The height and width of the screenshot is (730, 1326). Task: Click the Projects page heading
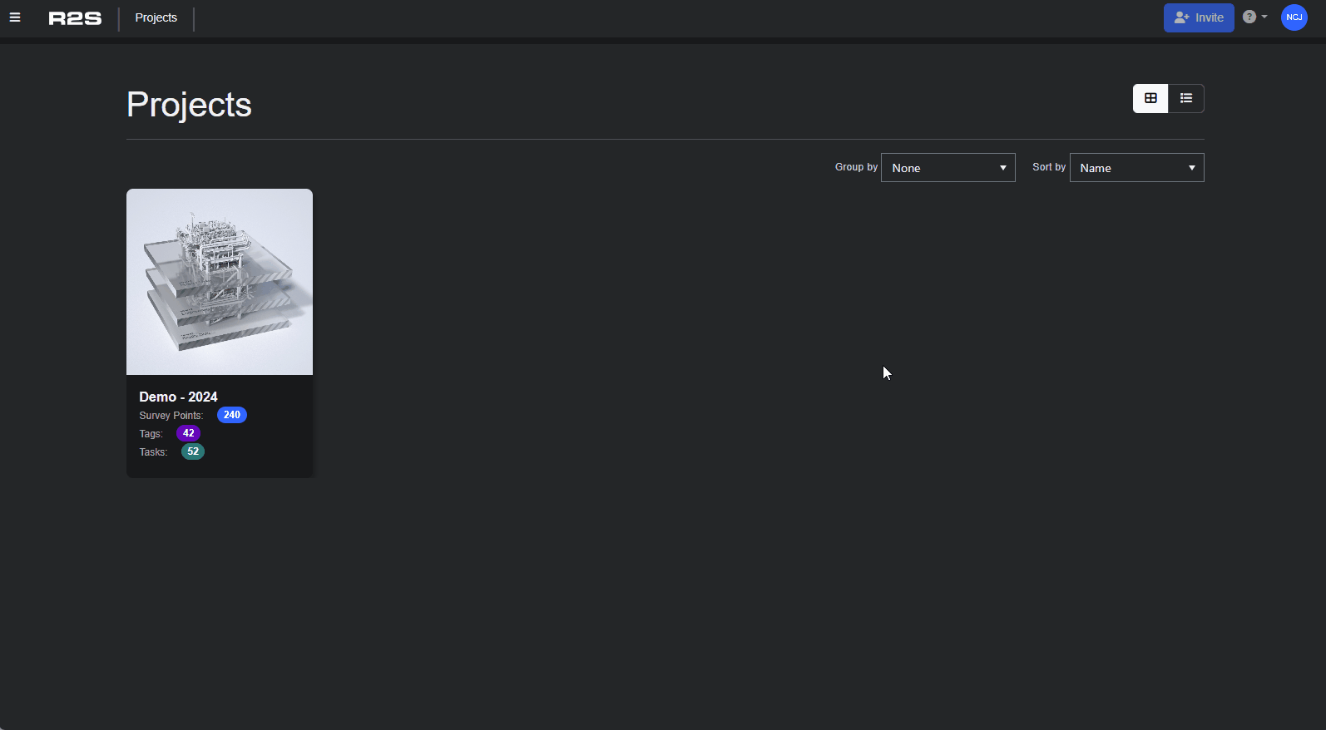click(x=189, y=105)
